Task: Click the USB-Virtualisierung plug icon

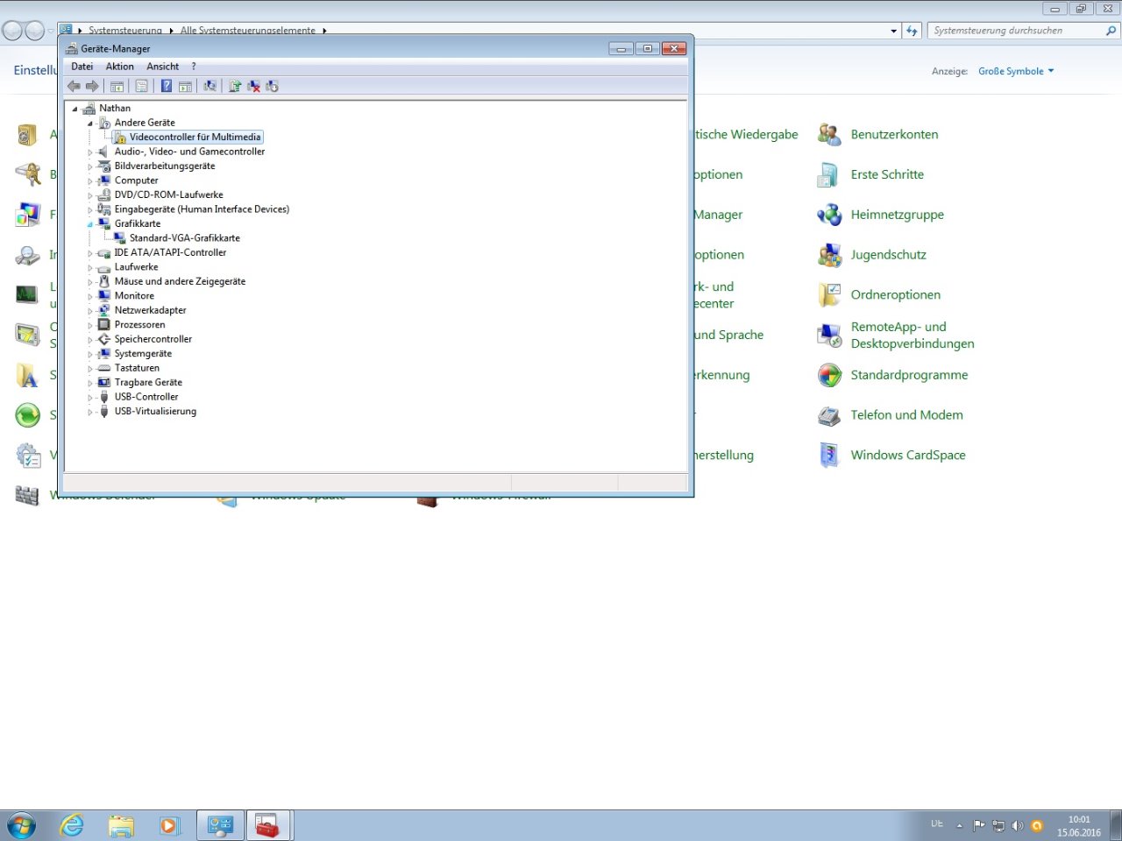Action: 104,412
